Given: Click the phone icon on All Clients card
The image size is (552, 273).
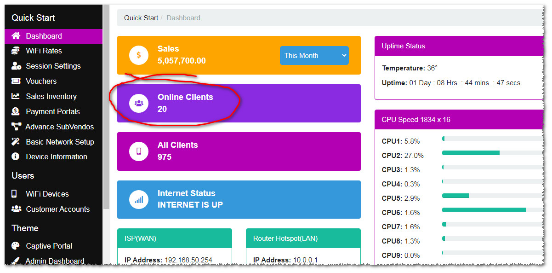Looking at the screenshot, I should [x=138, y=151].
